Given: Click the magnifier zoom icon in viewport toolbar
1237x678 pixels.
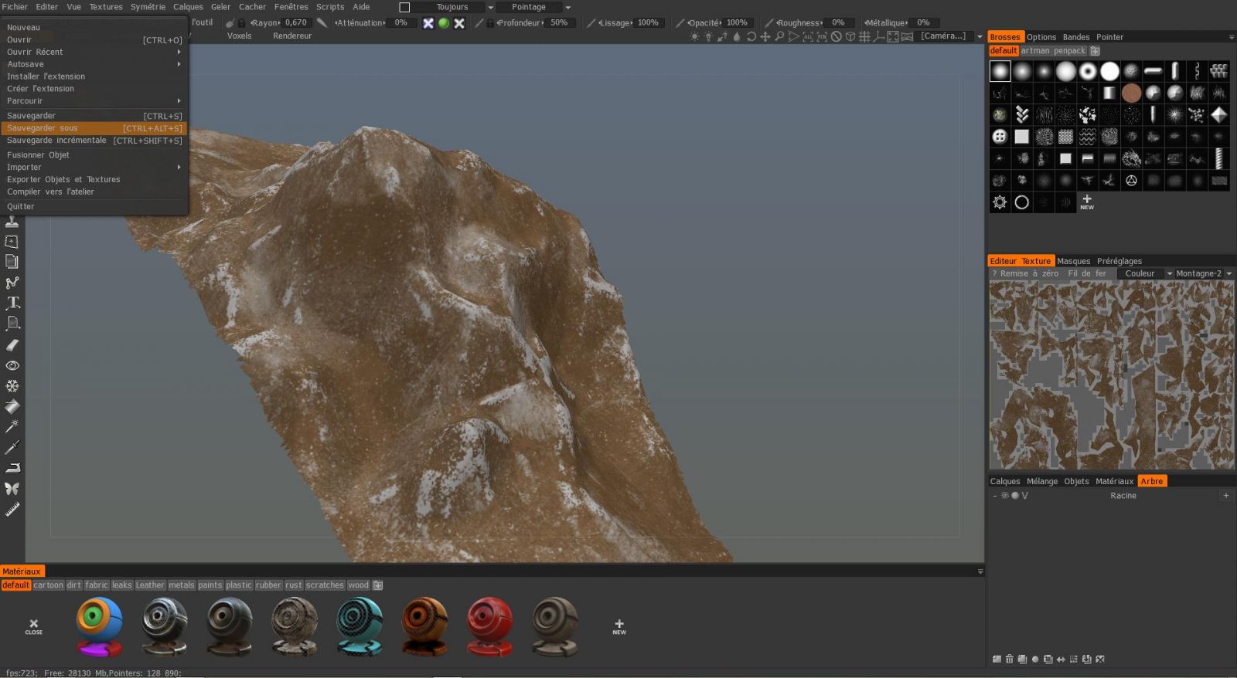Looking at the screenshot, I should pos(779,36).
